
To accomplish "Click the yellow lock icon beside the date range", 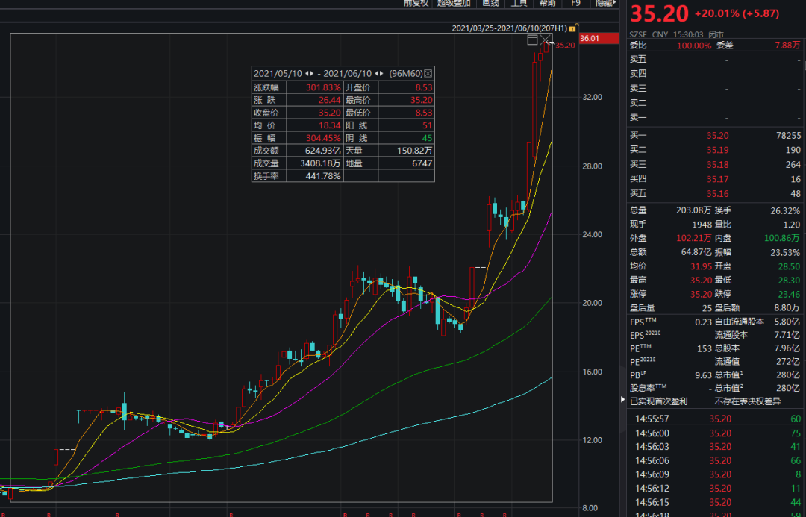I will 572,28.
